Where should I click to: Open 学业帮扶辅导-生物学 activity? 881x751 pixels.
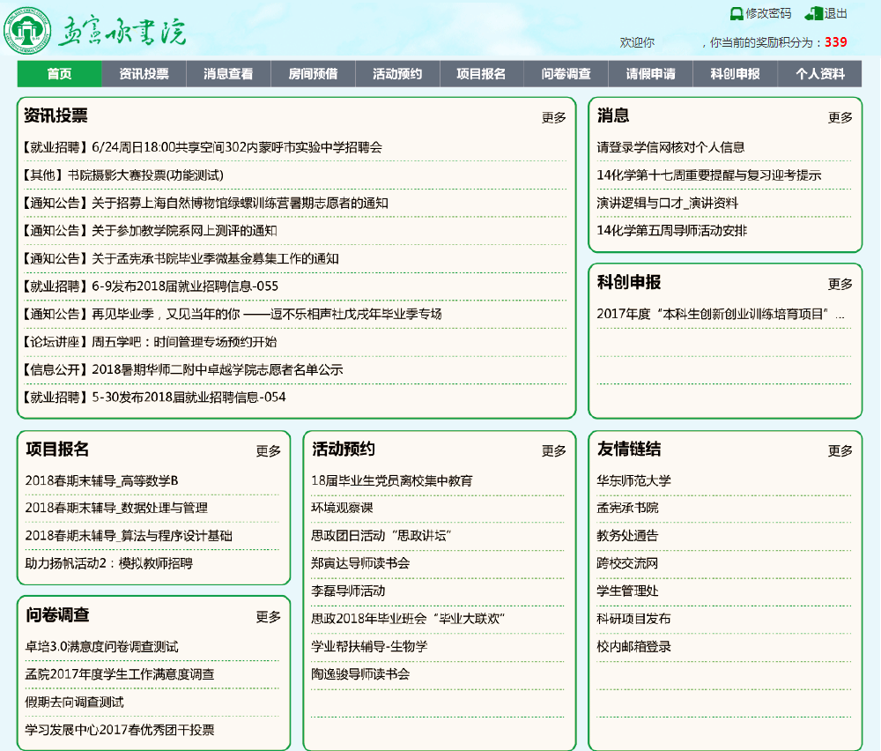pyautogui.click(x=369, y=646)
